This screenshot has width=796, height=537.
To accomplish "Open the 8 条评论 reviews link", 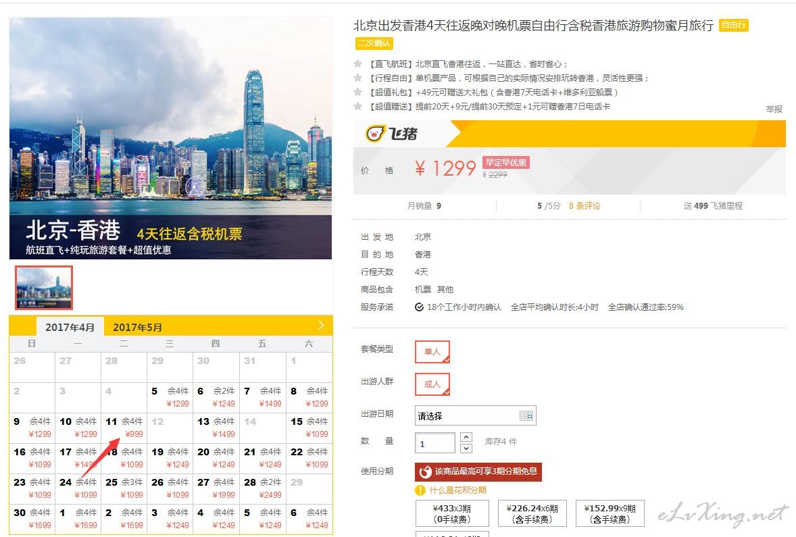I will tap(584, 205).
